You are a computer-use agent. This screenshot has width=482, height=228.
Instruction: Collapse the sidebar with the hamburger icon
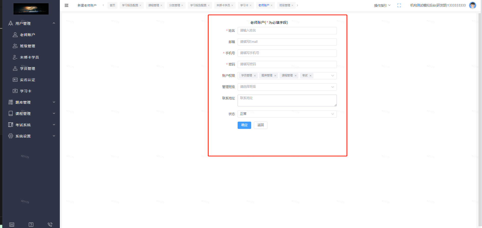point(66,5)
